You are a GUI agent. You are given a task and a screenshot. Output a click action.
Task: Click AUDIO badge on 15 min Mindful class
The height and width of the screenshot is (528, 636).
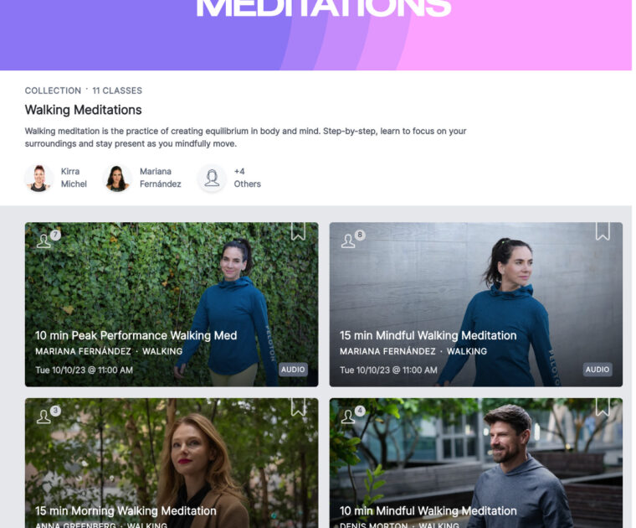pyautogui.click(x=597, y=370)
